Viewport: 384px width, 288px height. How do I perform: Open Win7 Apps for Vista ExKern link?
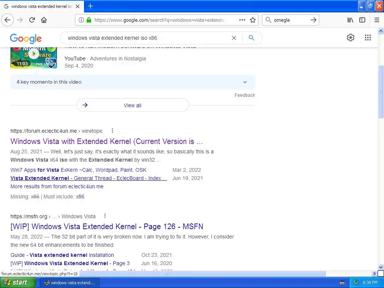[78, 170]
